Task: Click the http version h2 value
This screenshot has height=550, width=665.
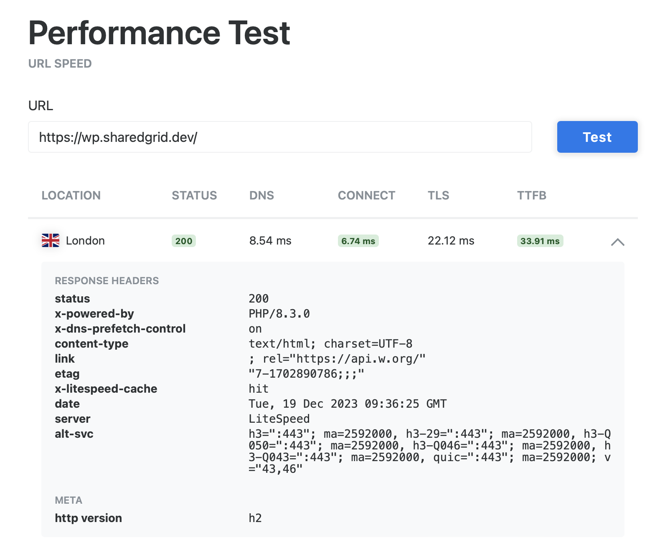Action: click(x=255, y=518)
